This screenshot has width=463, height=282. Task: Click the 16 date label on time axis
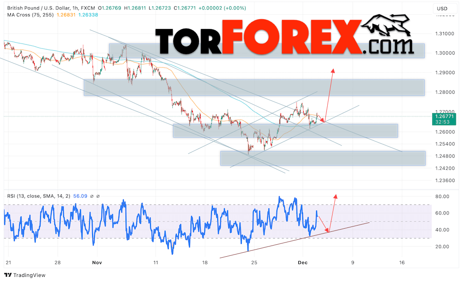tap(402, 262)
